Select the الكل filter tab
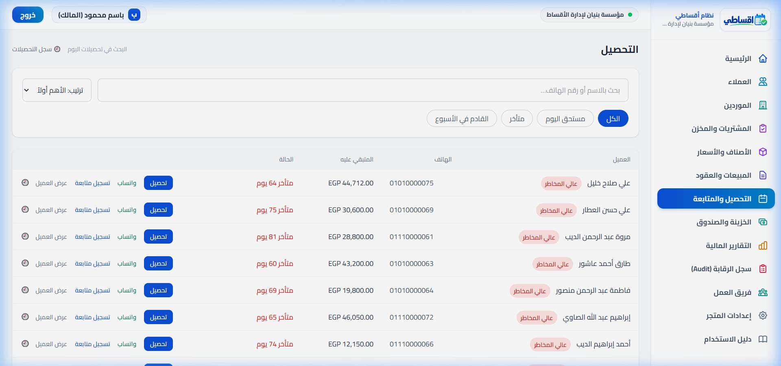The image size is (781, 366). click(x=613, y=119)
